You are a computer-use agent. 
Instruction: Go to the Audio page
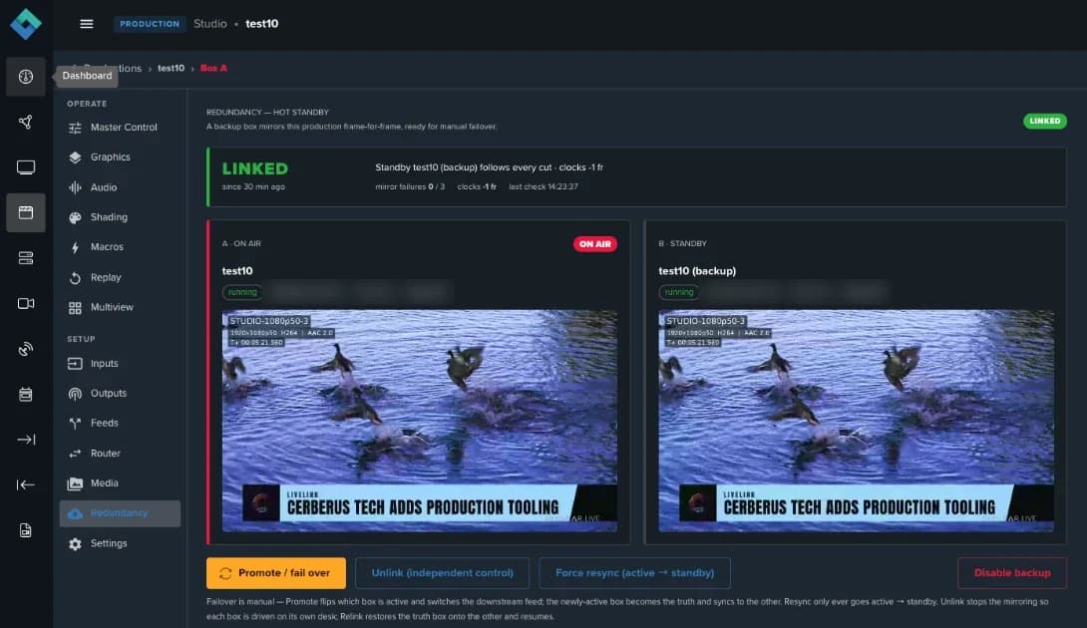click(x=120, y=187)
